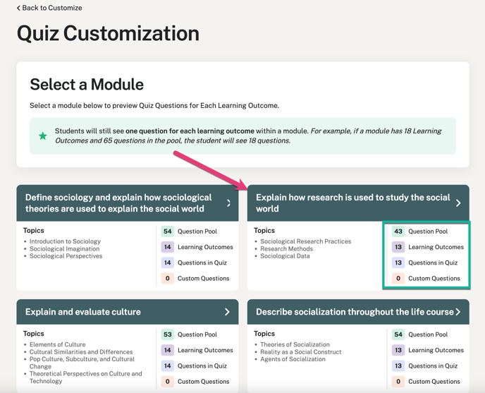Select topic Agents of Socialization
Screen dimensions: 485x393
(x=293, y=359)
